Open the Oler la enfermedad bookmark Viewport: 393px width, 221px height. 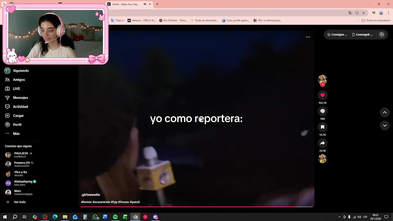[267, 21]
